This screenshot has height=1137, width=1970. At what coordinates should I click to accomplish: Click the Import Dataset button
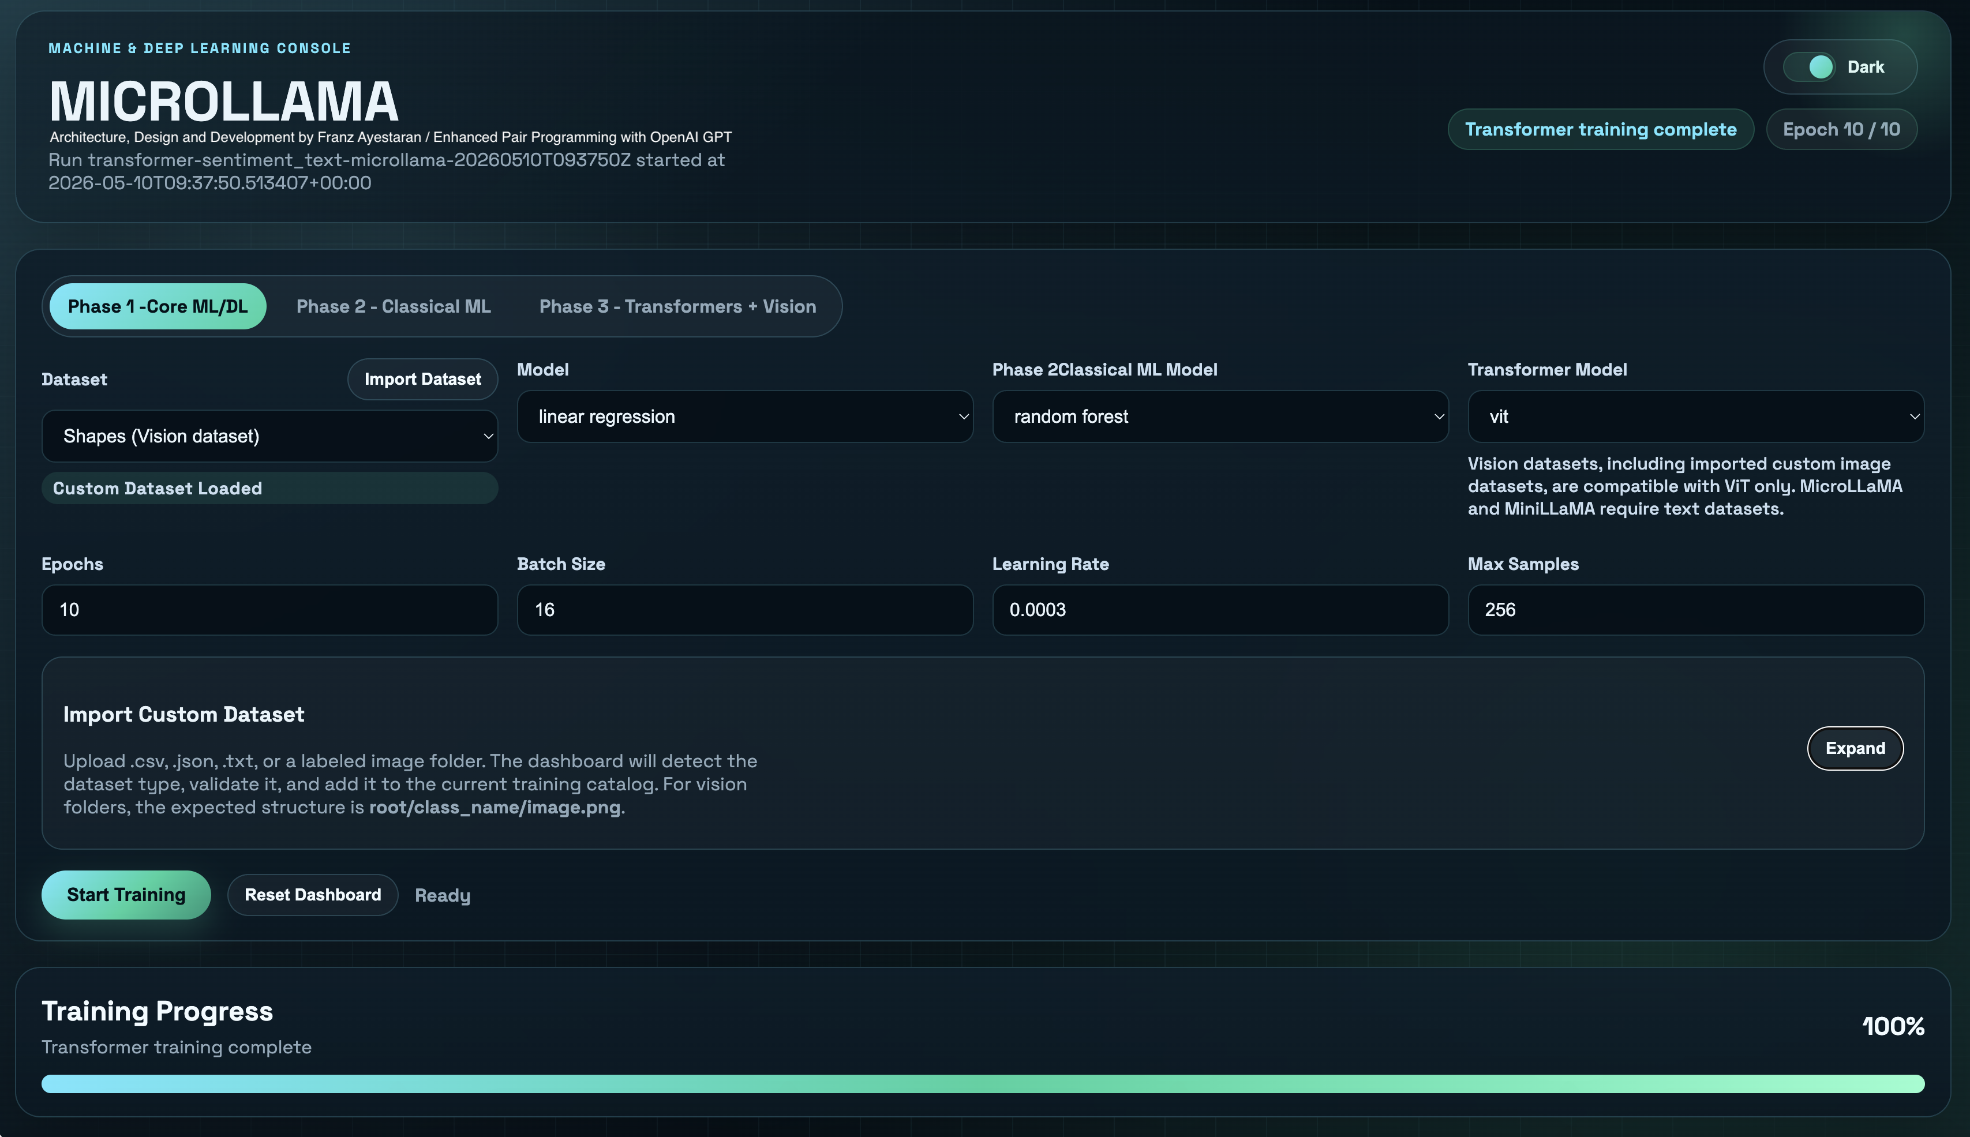coord(422,380)
